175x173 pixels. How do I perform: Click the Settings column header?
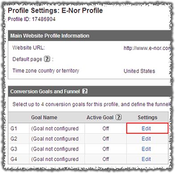pyautogui.click(x=147, y=118)
